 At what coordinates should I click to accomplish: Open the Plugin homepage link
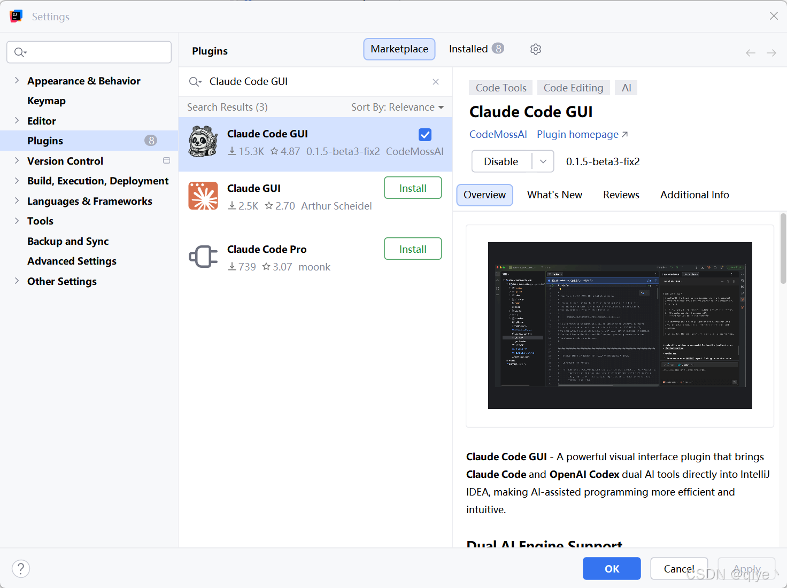[x=582, y=135]
